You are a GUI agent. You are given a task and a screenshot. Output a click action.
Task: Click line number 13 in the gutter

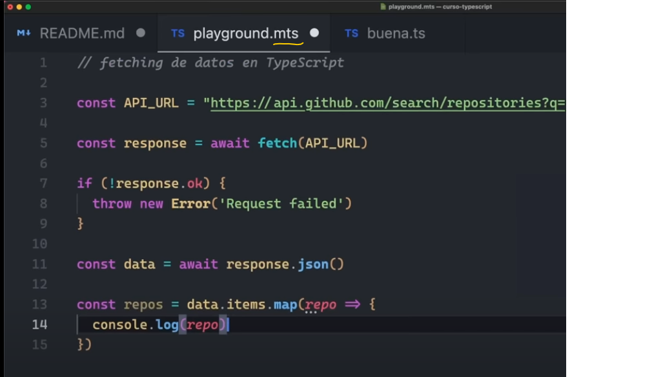(x=39, y=304)
